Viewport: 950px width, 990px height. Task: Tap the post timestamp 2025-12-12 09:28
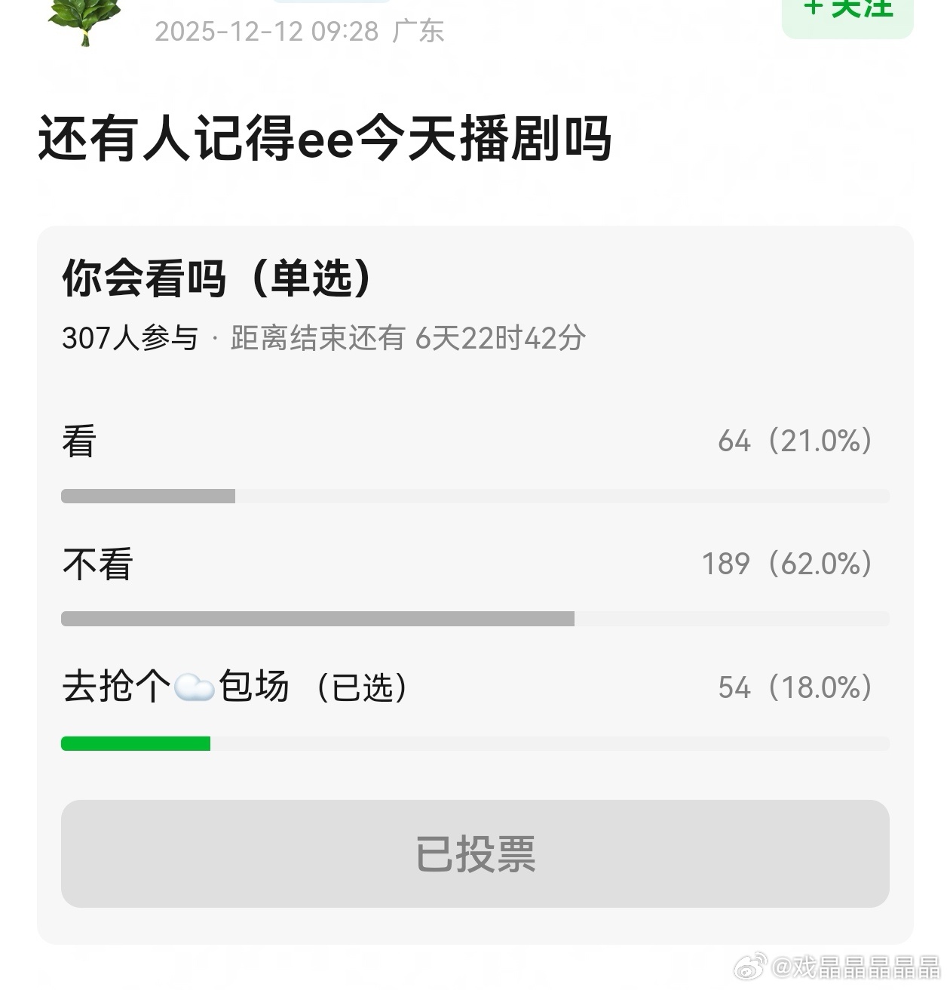tap(267, 32)
